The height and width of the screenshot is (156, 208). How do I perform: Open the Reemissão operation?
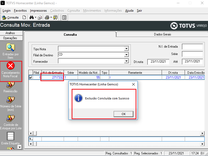point(10,87)
